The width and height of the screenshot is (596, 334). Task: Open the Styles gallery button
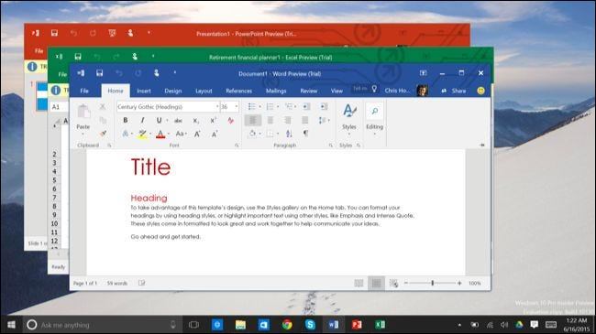point(349,118)
